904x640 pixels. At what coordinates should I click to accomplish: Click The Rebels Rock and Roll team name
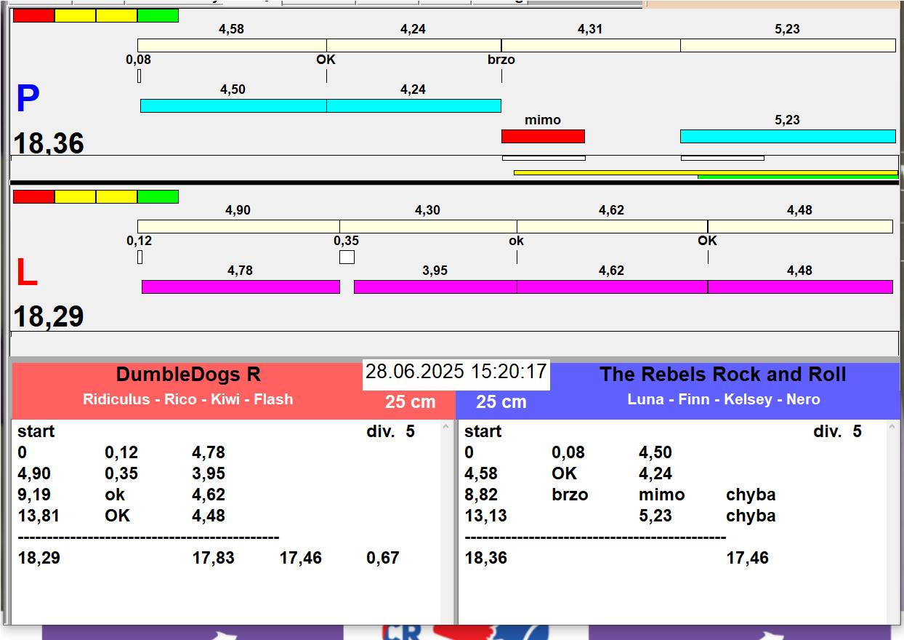pyautogui.click(x=723, y=375)
